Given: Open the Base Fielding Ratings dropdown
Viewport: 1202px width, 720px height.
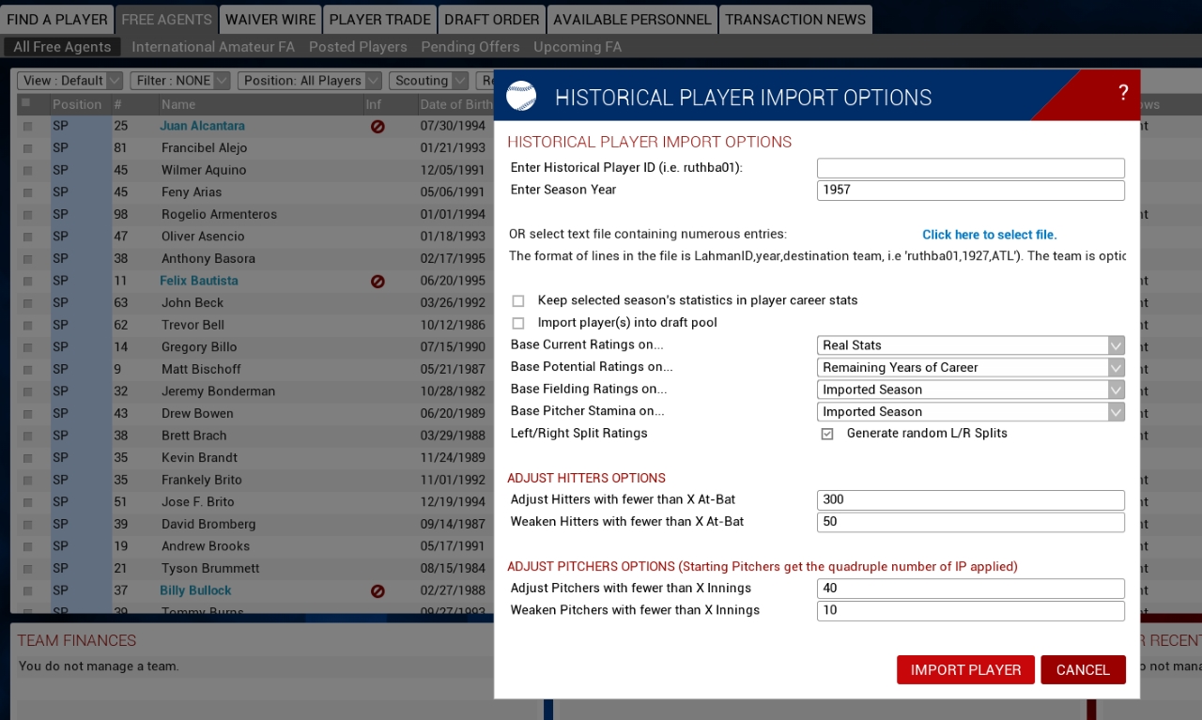Looking at the screenshot, I should click(970, 390).
